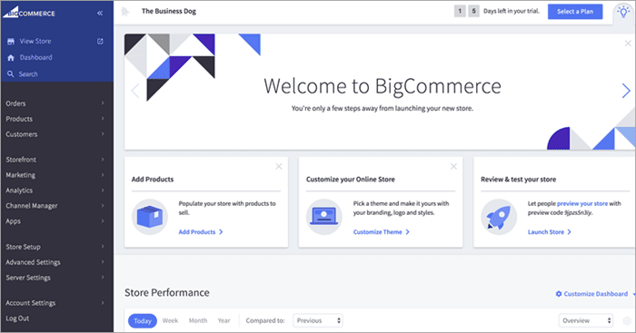Open View Store external link icon
The image size is (636, 333).
pyautogui.click(x=100, y=42)
